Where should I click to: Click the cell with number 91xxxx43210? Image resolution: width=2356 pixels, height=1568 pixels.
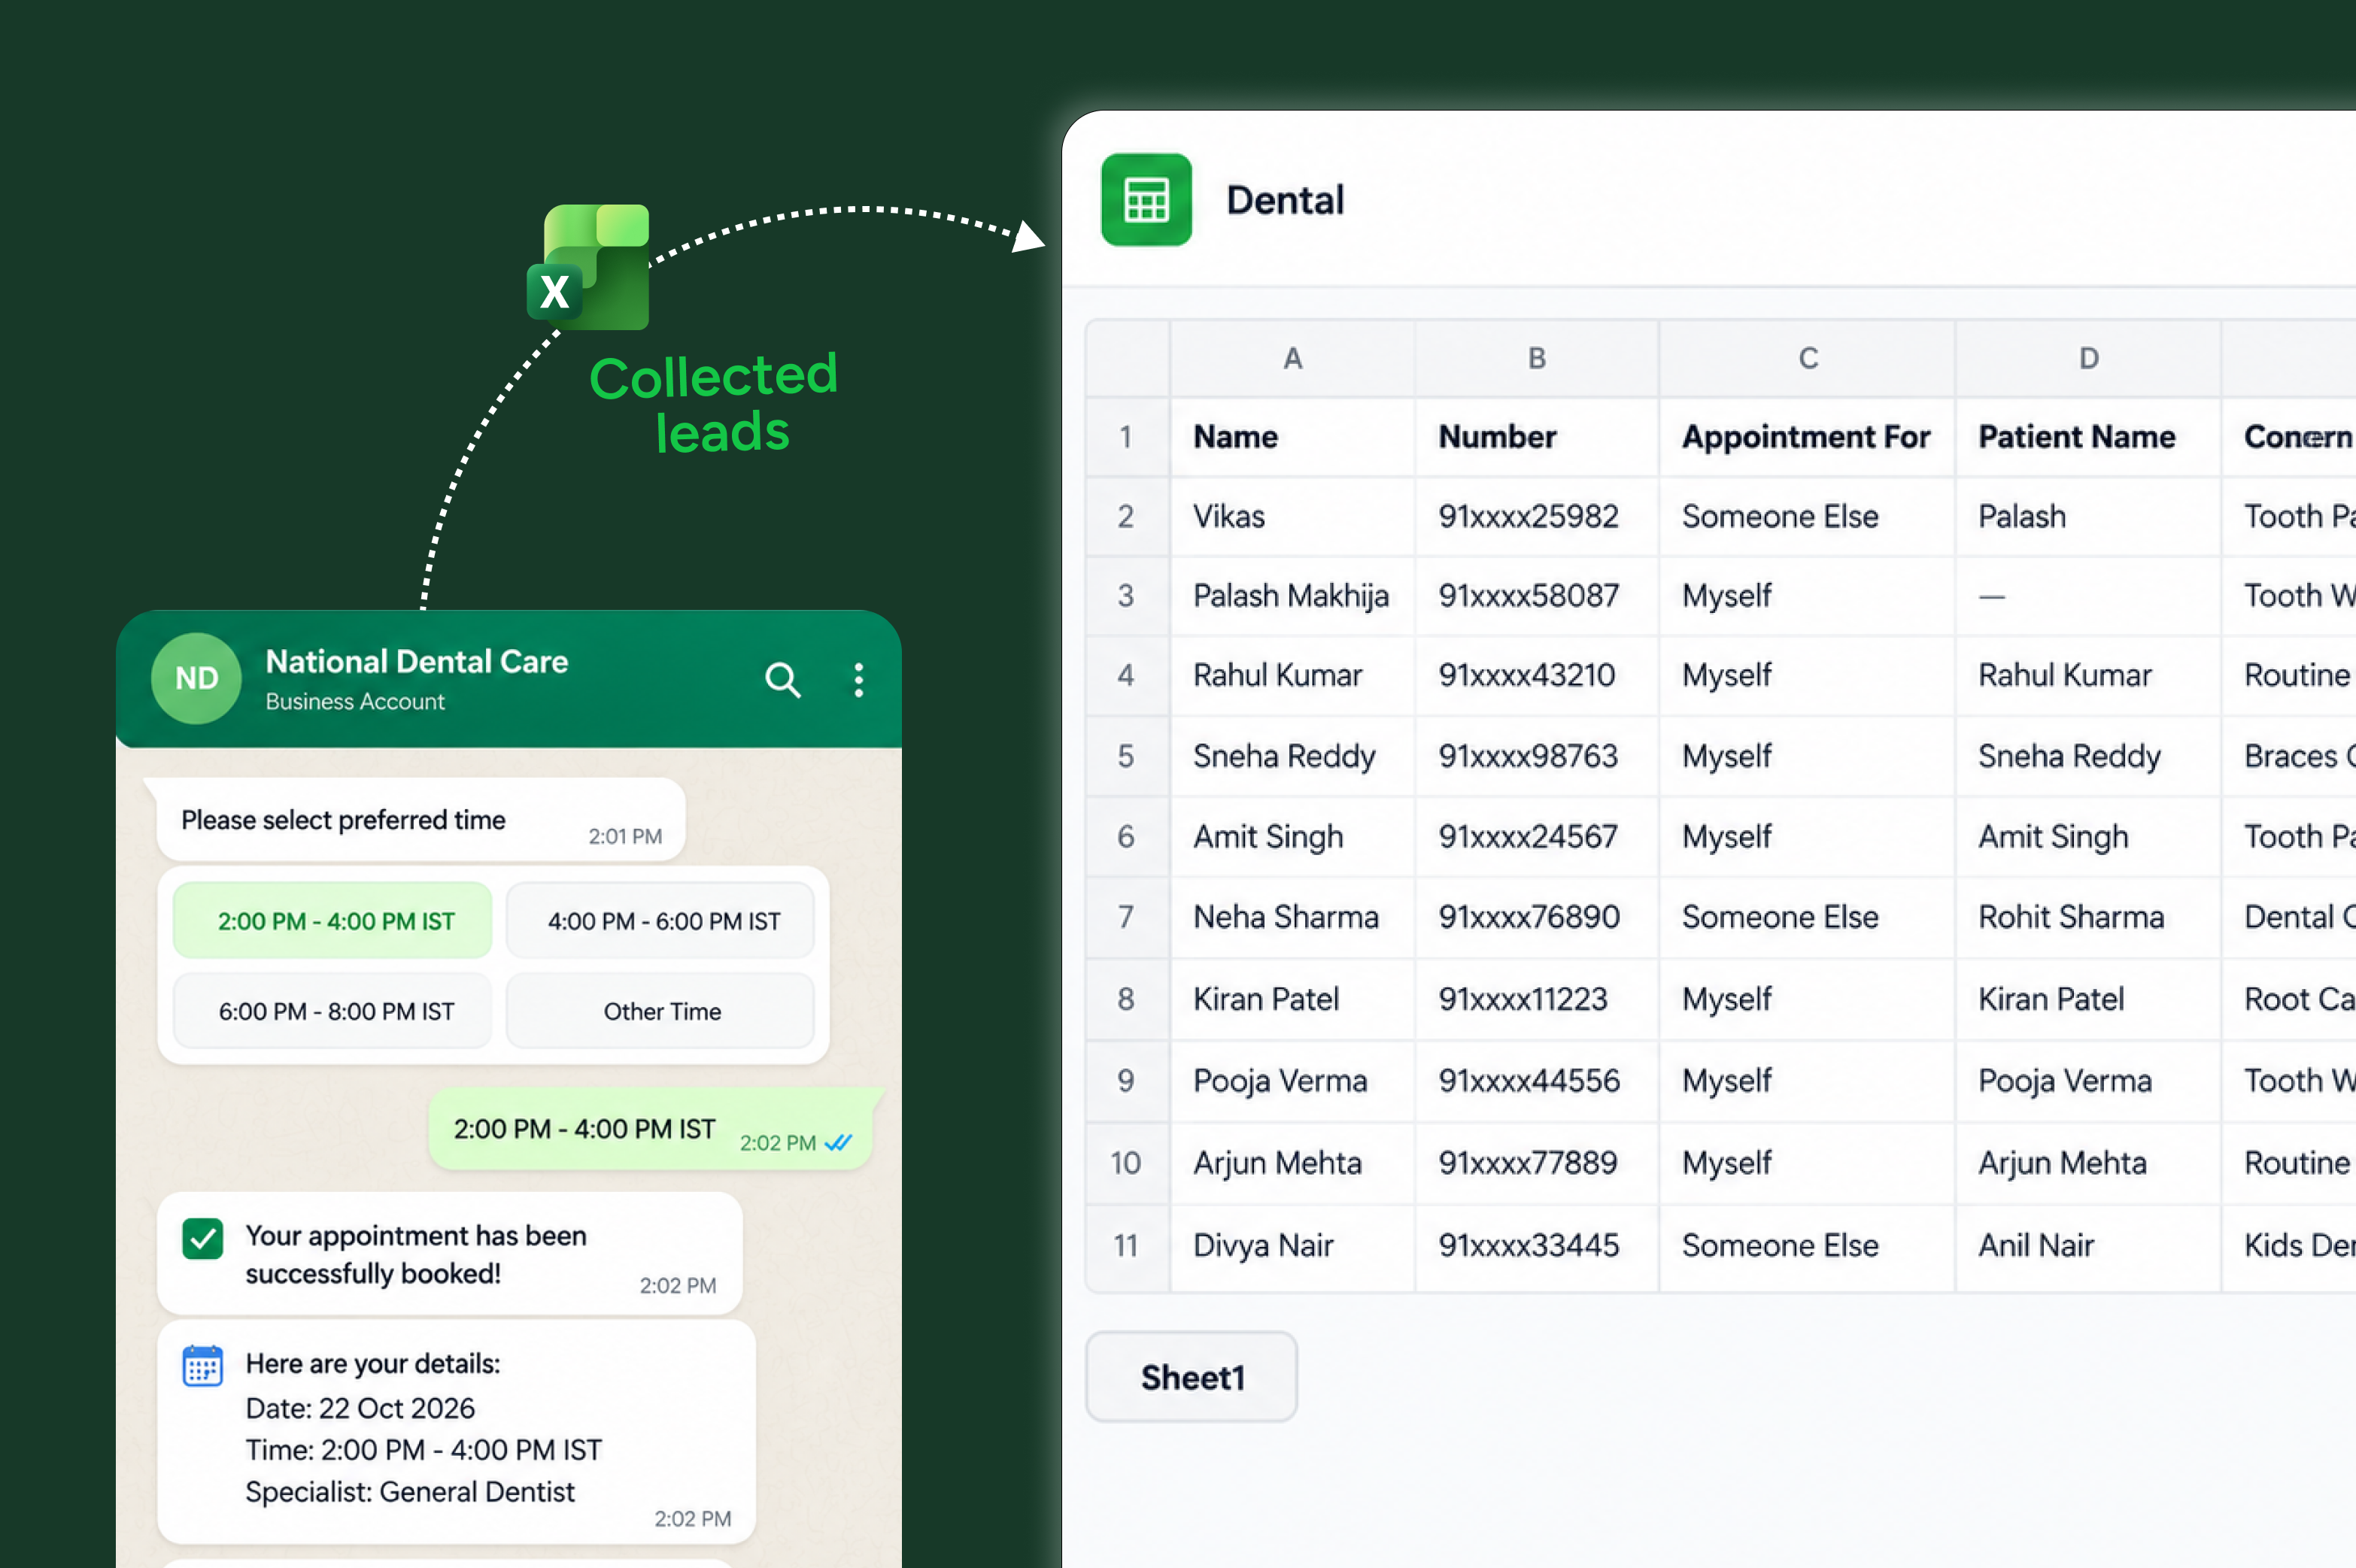[x=1537, y=676]
